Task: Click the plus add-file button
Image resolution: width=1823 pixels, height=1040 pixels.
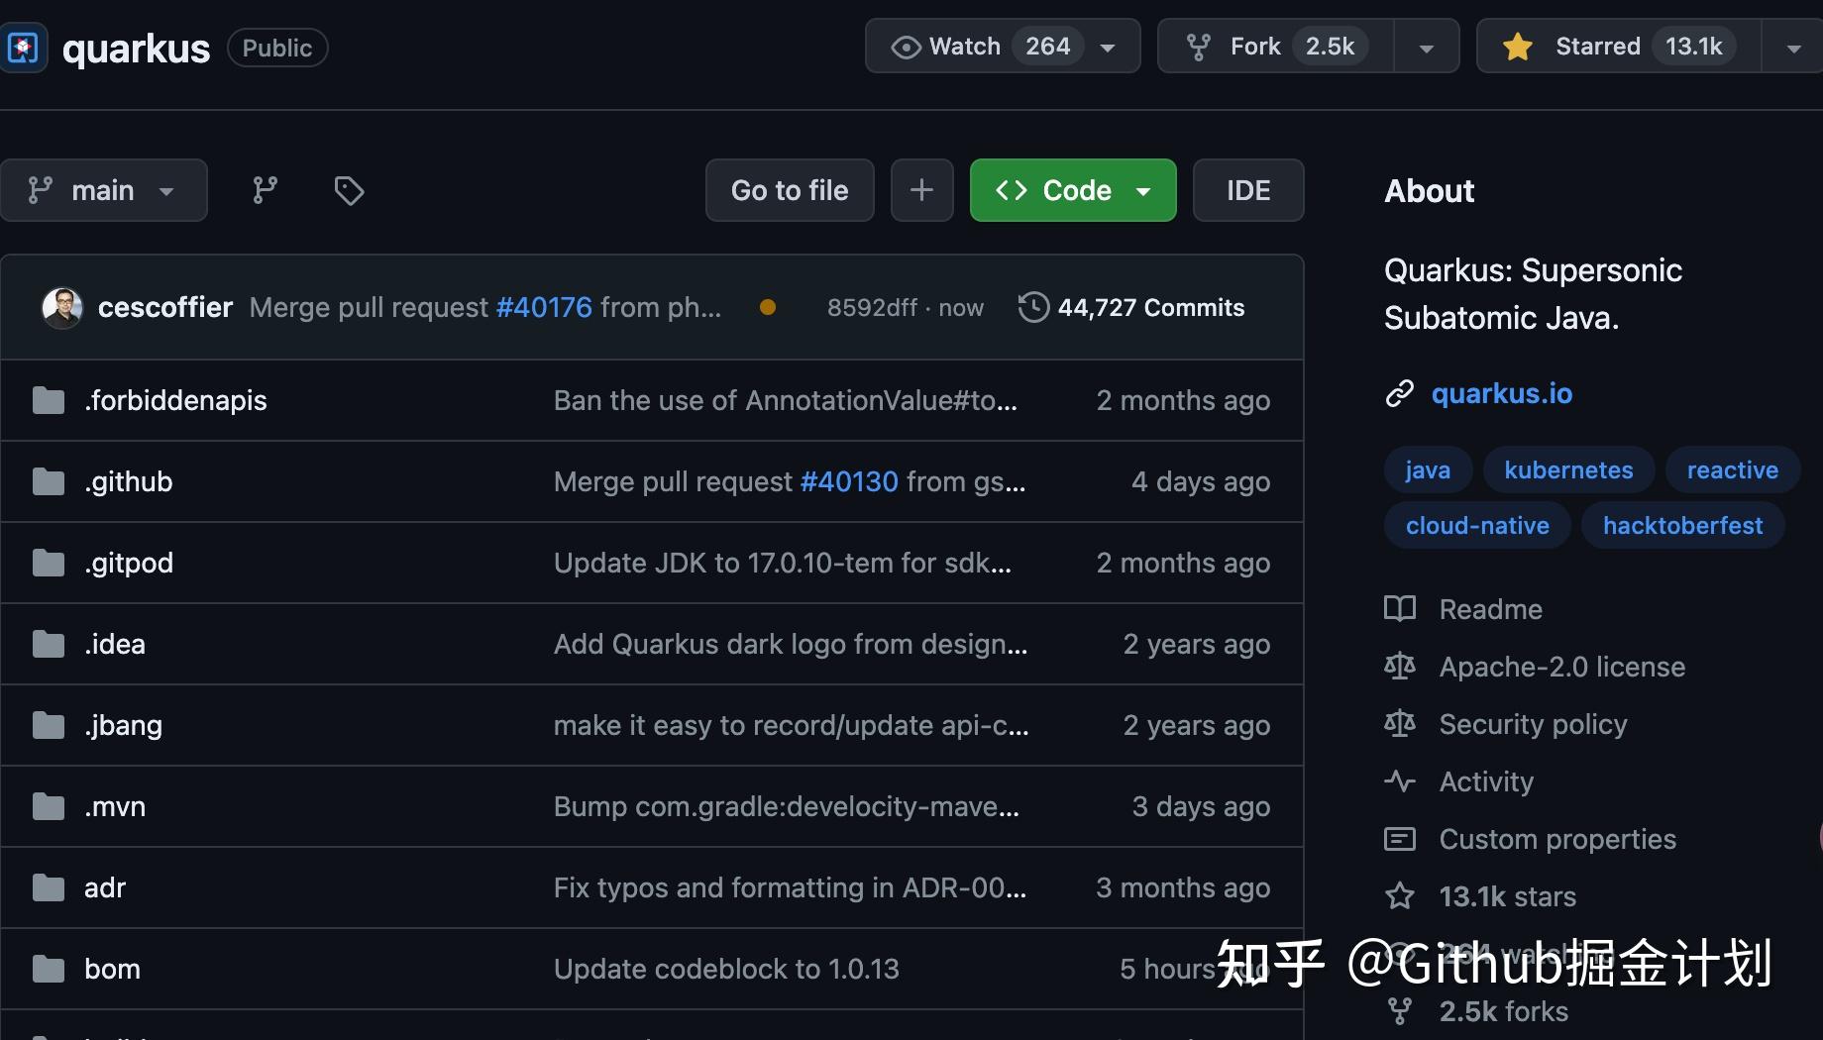Action: click(x=921, y=190)
